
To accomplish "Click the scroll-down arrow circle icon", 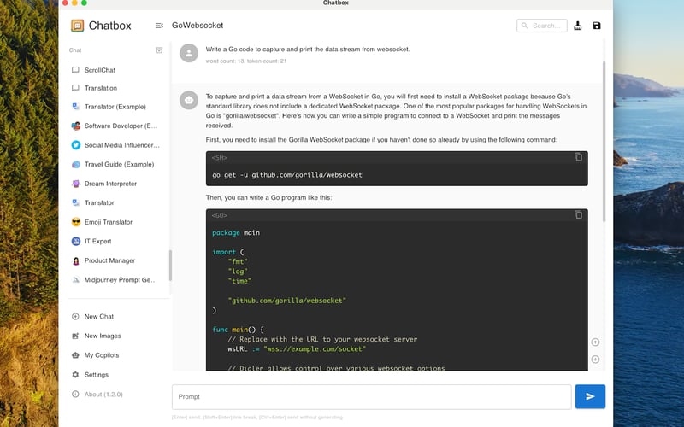I will [x=595, y=359].
